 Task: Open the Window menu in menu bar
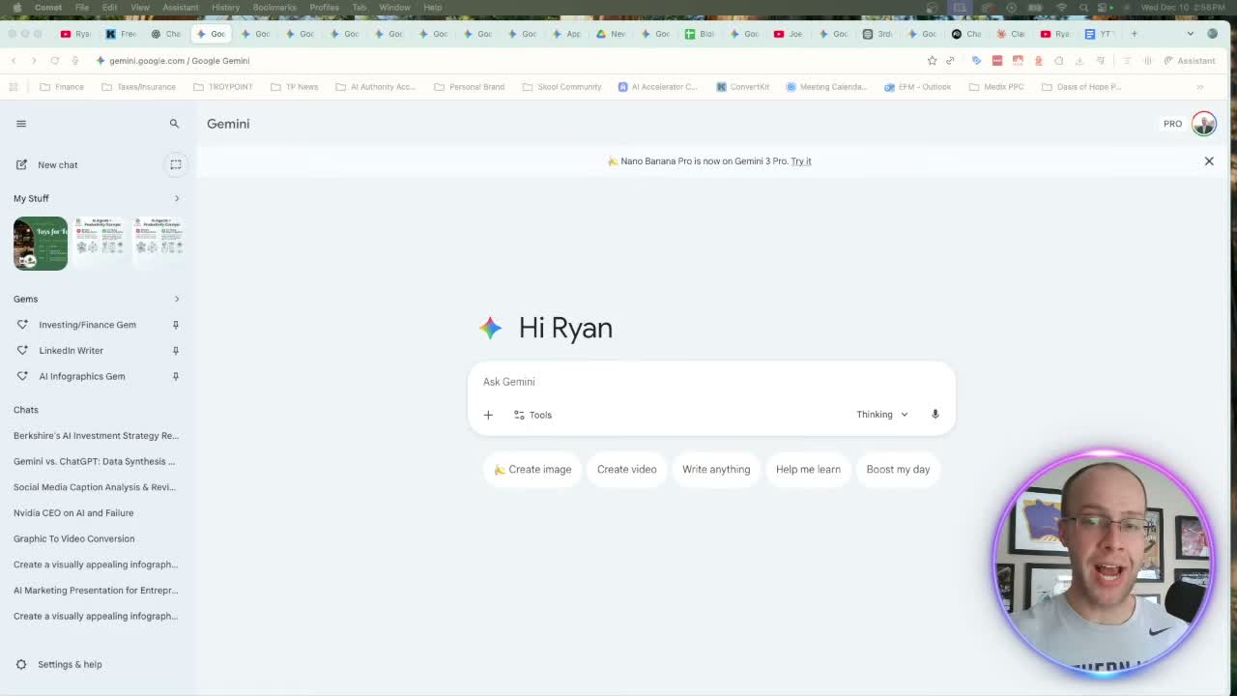(x=394, y=8)
